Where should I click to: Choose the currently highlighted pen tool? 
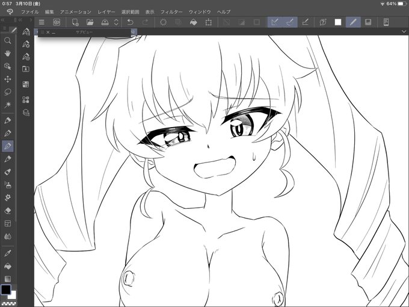(x=8, y=146)
